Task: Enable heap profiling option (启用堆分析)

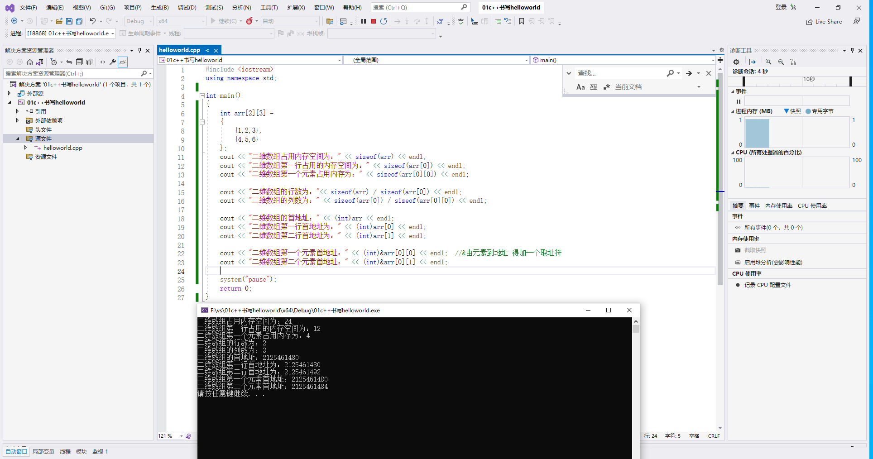Action: tap(772, 262)
